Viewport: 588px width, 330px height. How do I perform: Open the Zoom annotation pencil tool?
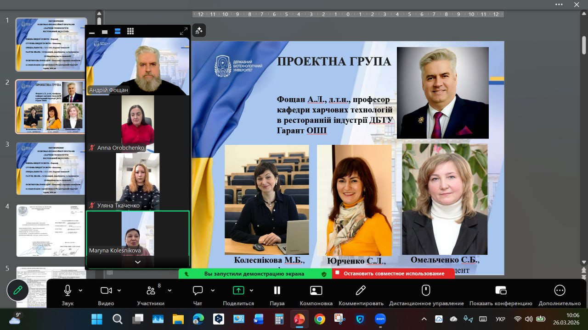pos(18,291)
